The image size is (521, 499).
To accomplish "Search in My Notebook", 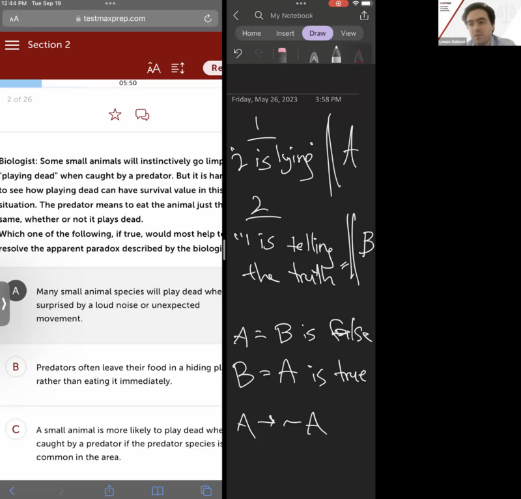I will (x=259, y=16).
